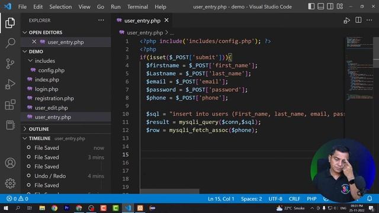Viewport: 379px width, 213px height.
Task: Open Premiere Pro from the taskbar
Action: click(x=67, y=208)
